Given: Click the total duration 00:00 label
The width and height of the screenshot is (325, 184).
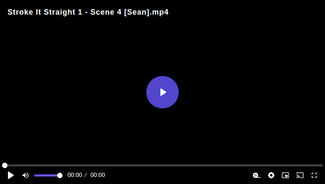Looking at the screenshot, I should click(x=97, y=175).
